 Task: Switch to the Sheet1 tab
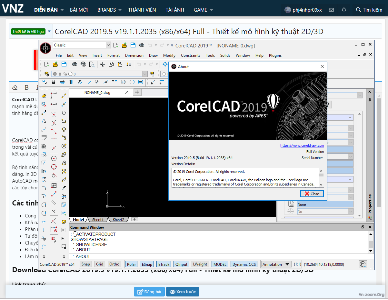(98, 220)
